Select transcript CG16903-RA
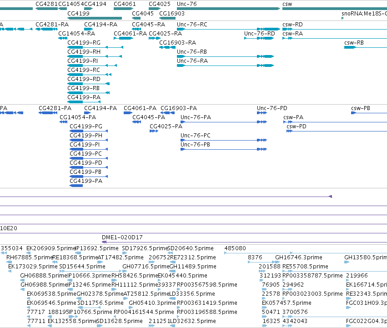The height and width of the screenshot is (328, 387). (167, 47)
